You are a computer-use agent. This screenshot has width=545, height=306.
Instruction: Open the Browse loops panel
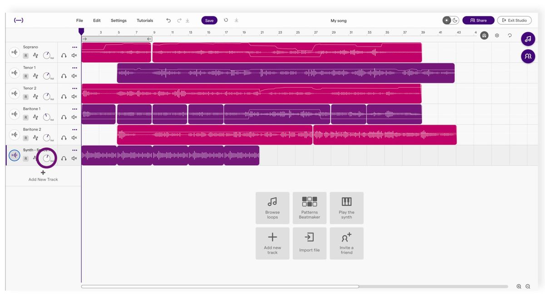point(272,208)
